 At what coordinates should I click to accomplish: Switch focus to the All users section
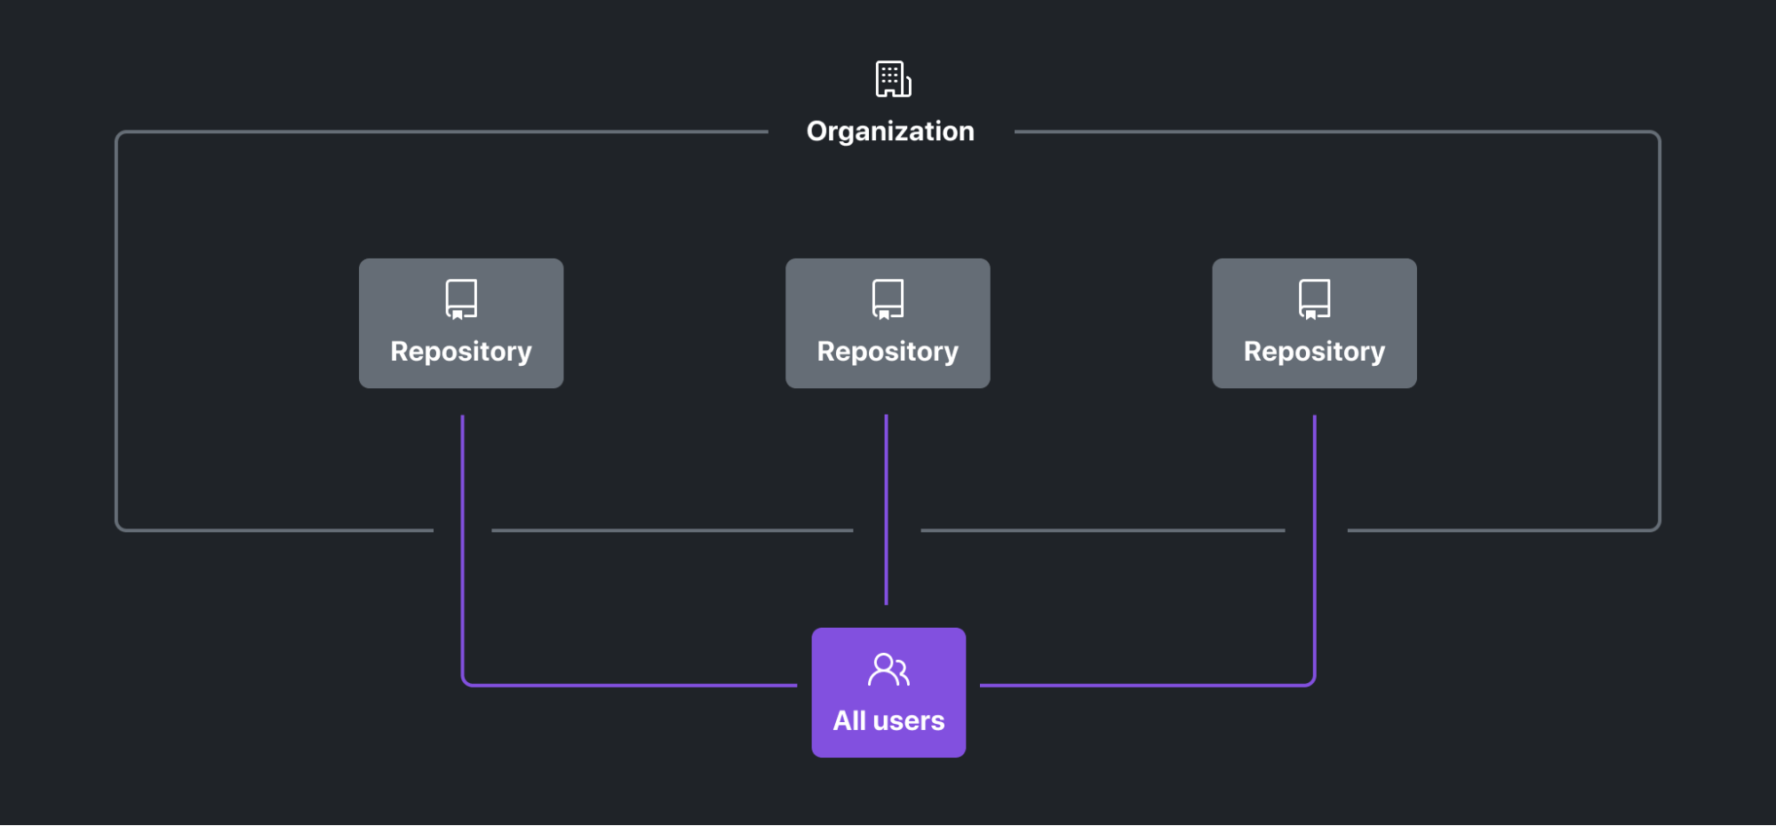coord(888,693)
